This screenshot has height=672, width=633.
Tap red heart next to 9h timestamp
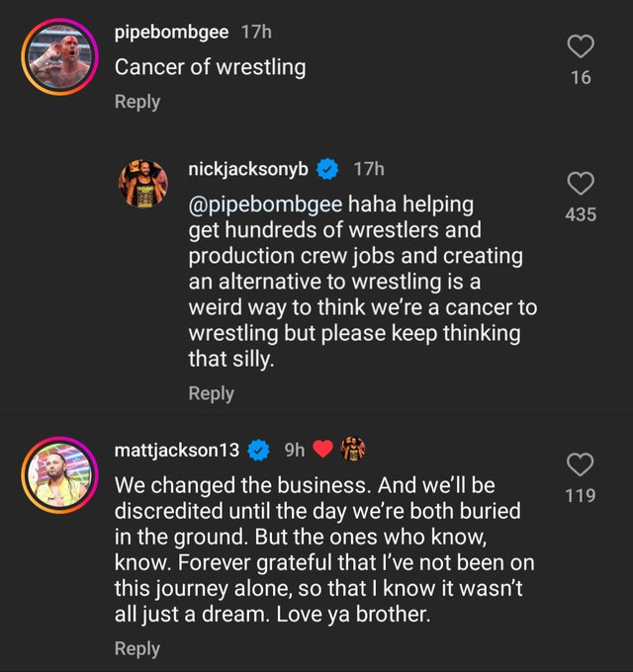(x=323, y=450)
